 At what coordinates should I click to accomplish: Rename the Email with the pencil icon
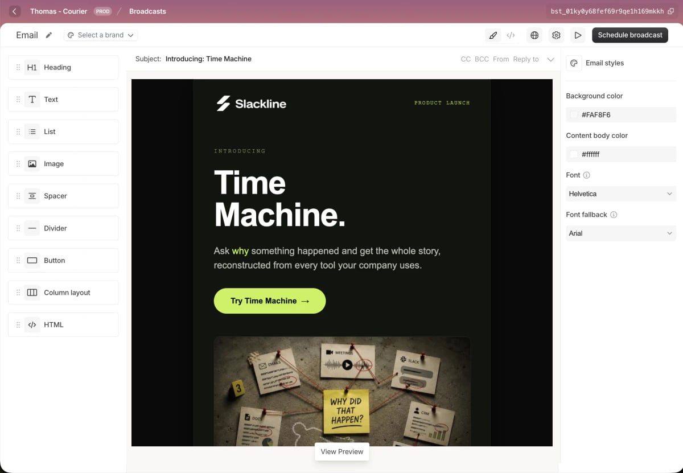pyautogui.click(x=49, y=35)
